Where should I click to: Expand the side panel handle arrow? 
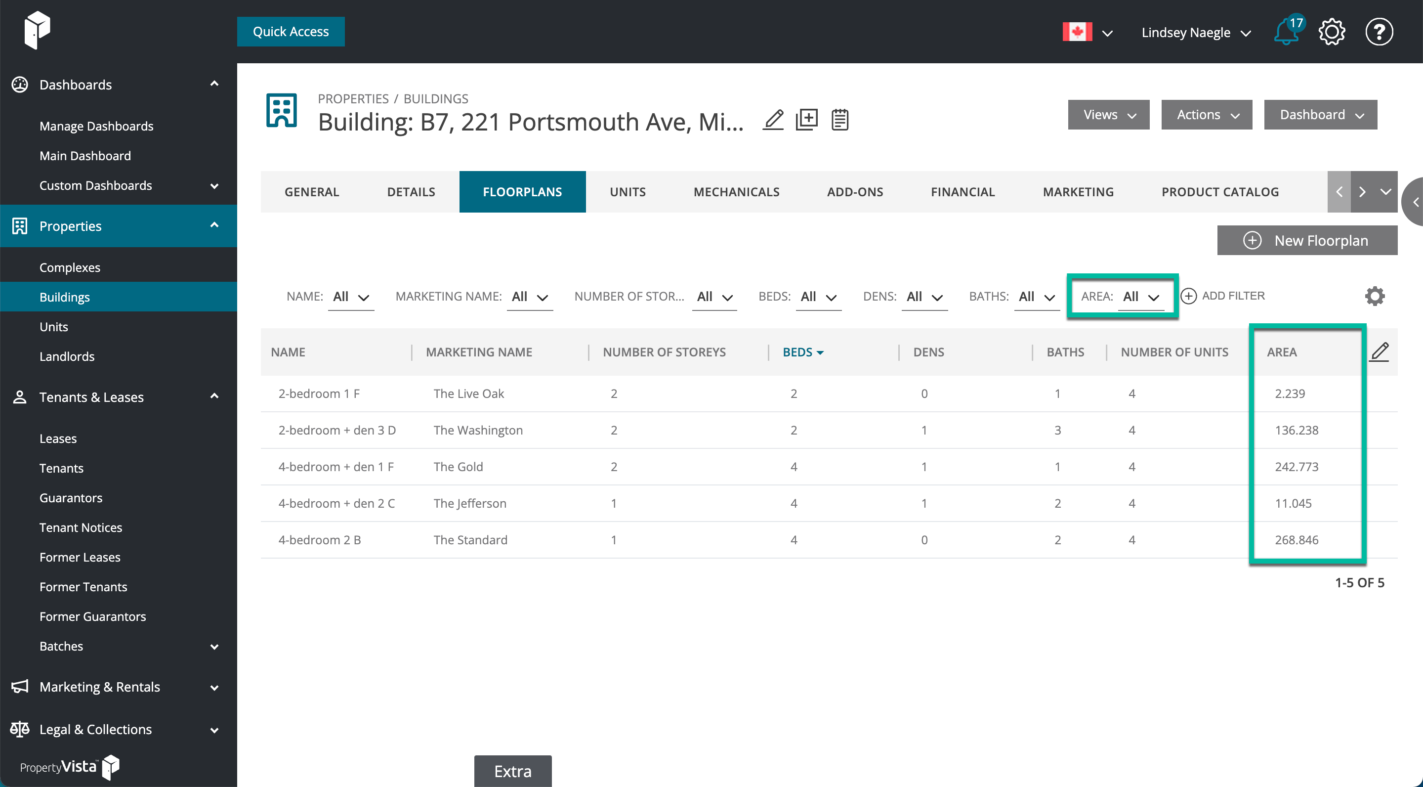pyautogui.click(x=1414, y=202)
